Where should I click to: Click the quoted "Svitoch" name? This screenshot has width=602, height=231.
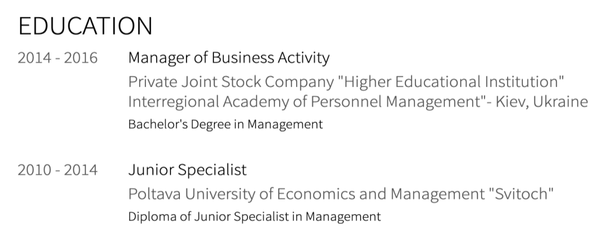tap(521, 194)
